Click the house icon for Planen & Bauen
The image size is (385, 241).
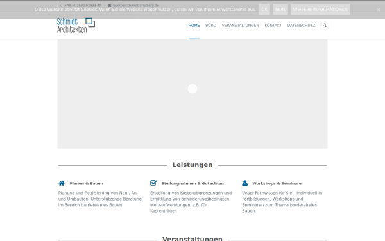pos(62,183)
